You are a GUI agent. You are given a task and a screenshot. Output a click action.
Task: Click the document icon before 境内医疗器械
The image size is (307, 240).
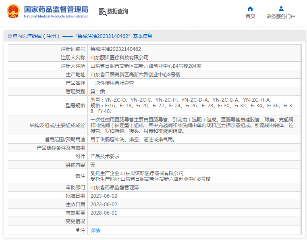pyautogui.click(x=10, y=36)
